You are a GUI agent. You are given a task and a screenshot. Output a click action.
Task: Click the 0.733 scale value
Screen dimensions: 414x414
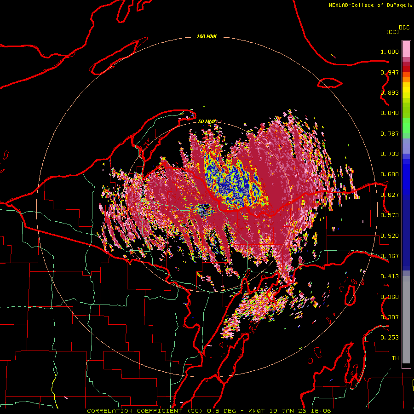click(390, 154)
